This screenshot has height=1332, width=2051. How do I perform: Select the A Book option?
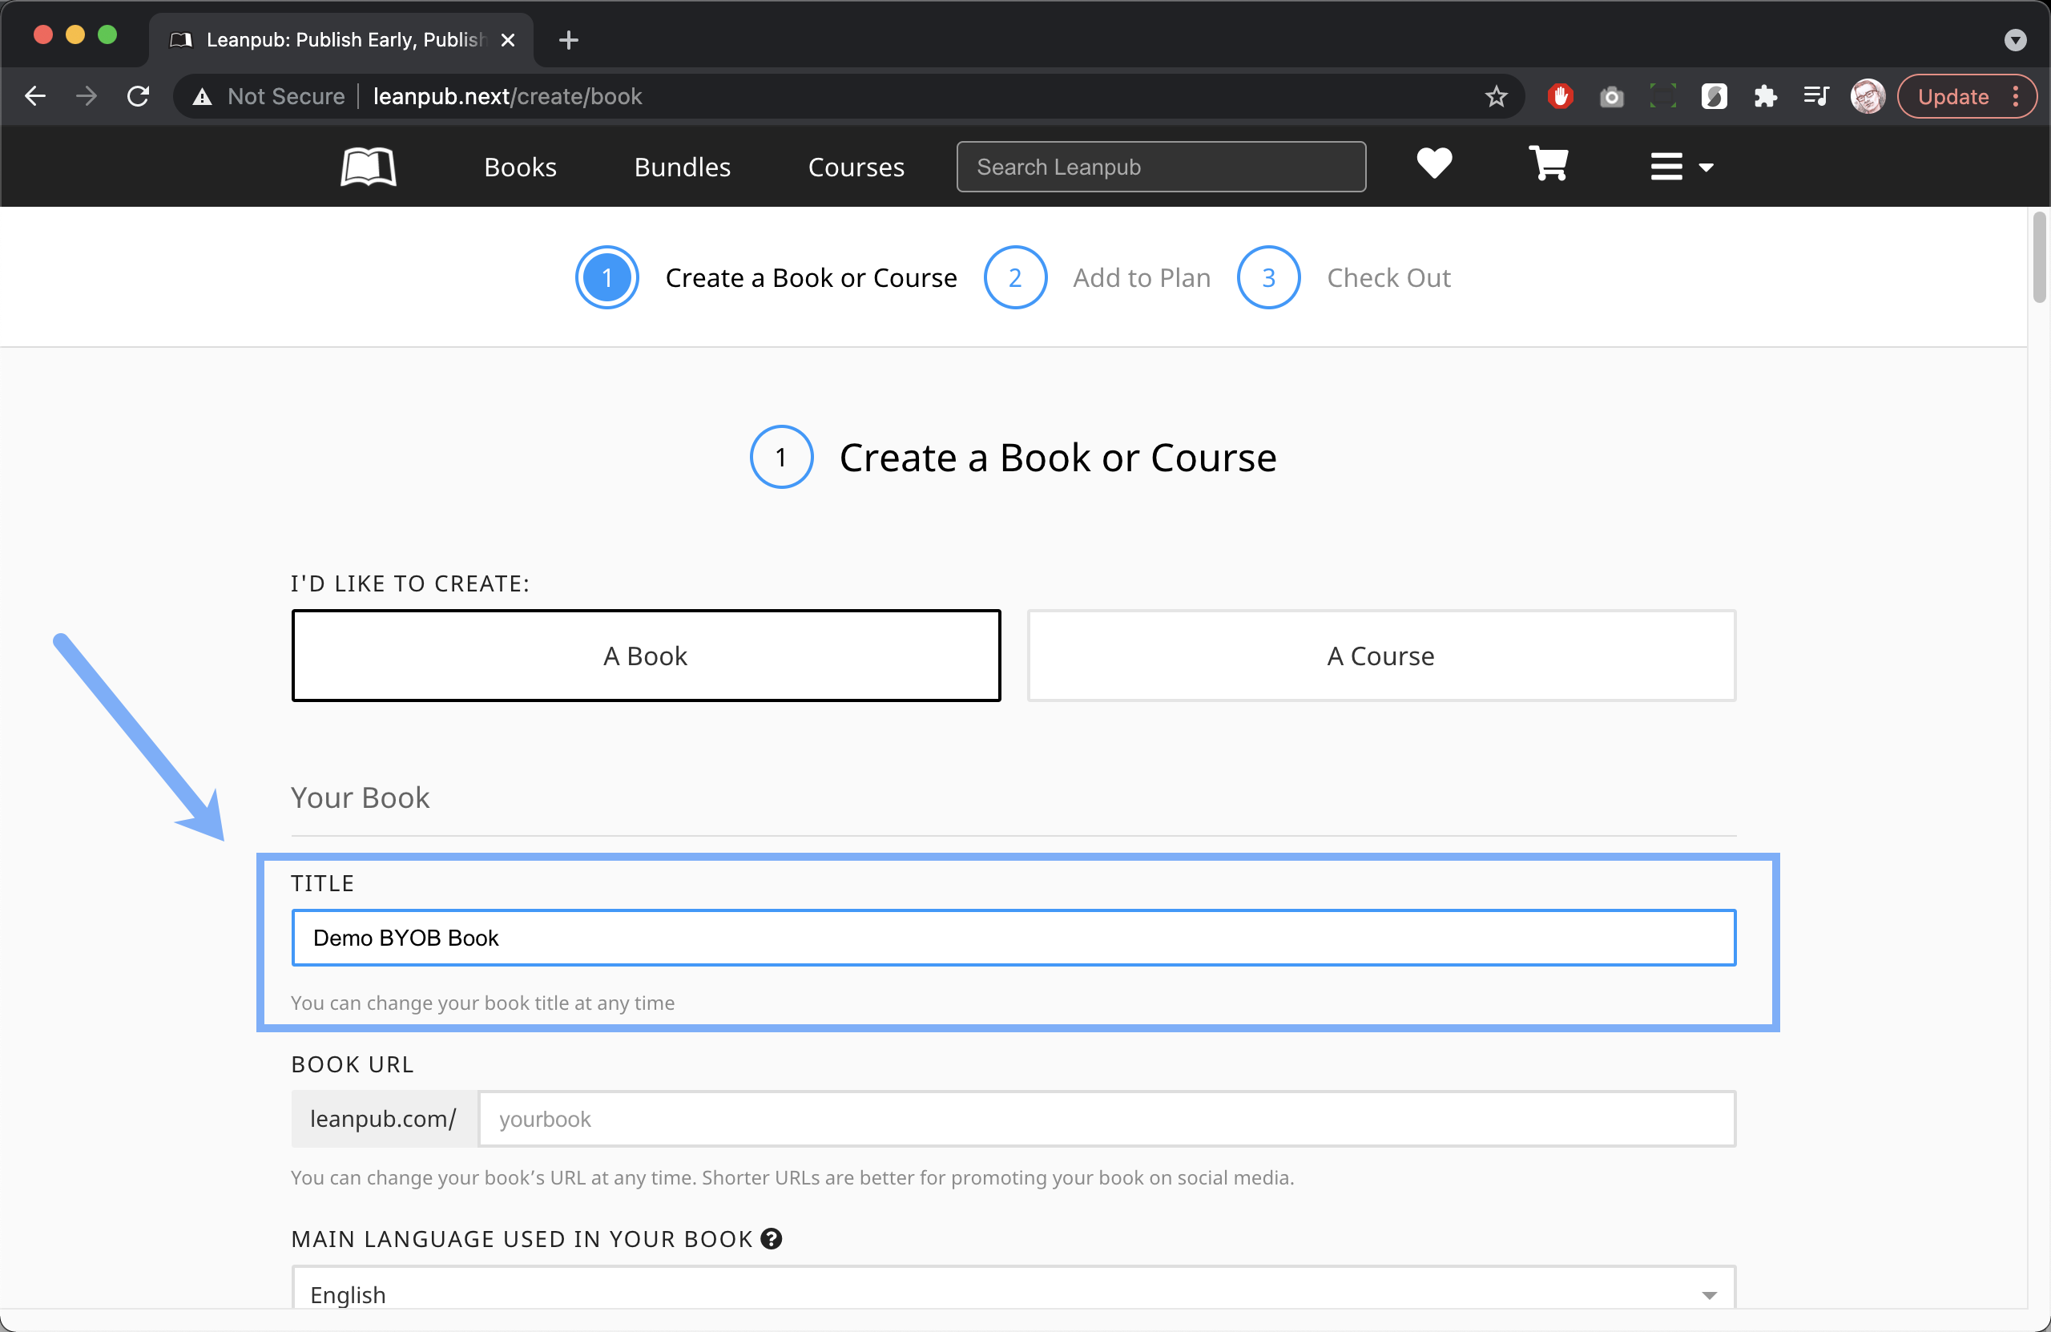point(646,656)
